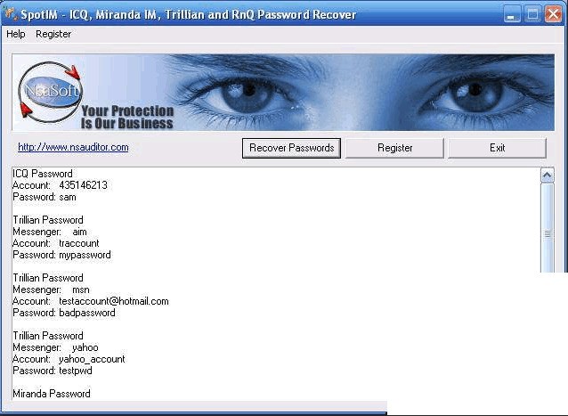Click the 'Messenger: aim' line
The image size is (568, 416).
(x=50, y=232)
